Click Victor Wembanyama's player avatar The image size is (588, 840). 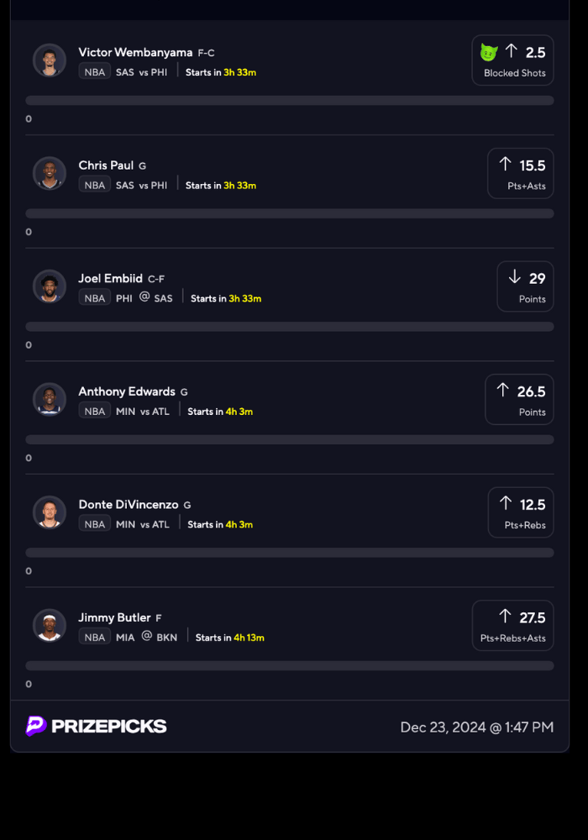pyautogui.click(x=50, y=60)
